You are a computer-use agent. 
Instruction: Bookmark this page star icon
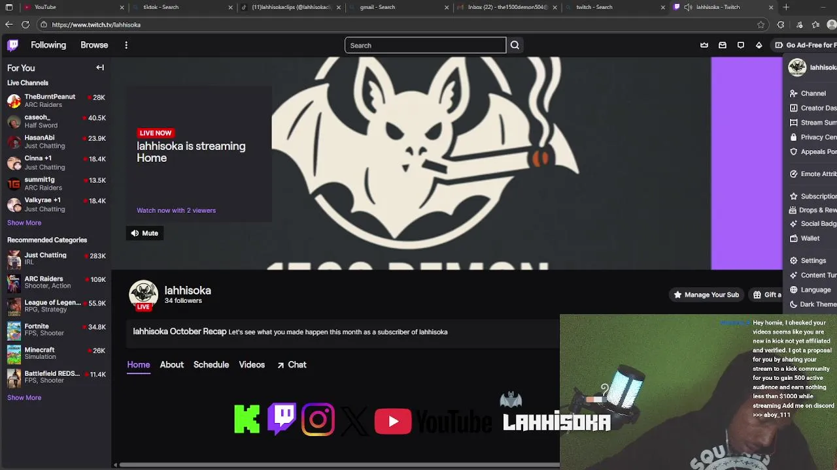tap(760, 25)
